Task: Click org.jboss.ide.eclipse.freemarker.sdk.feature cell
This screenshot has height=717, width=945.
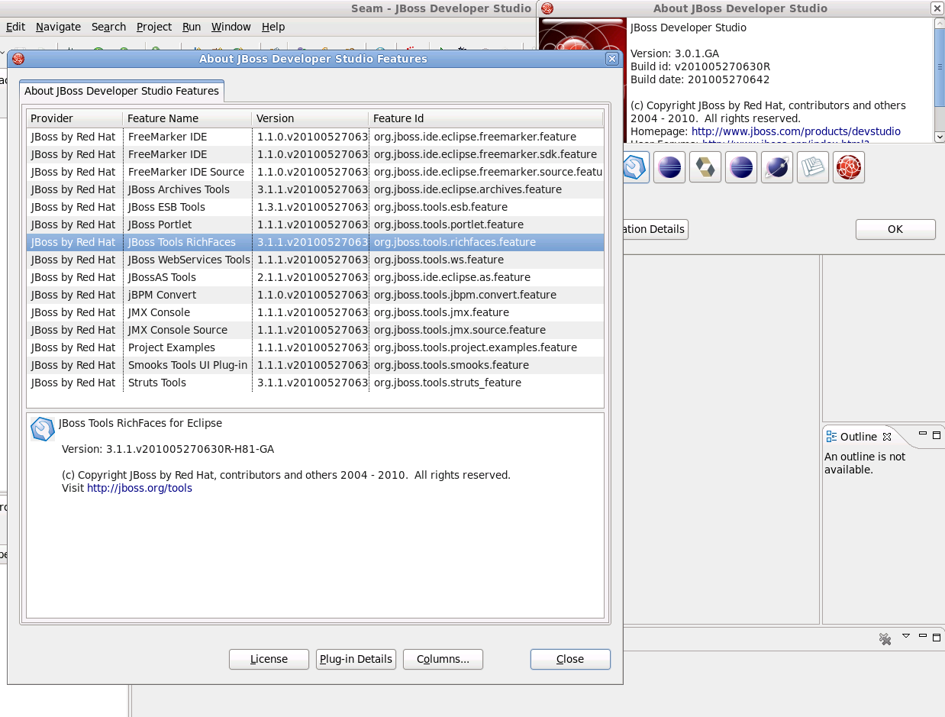Action: coord(485,154)
